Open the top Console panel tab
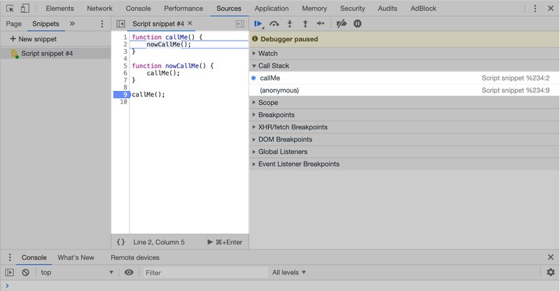This screenshot has width=560, height=291. 138,8
